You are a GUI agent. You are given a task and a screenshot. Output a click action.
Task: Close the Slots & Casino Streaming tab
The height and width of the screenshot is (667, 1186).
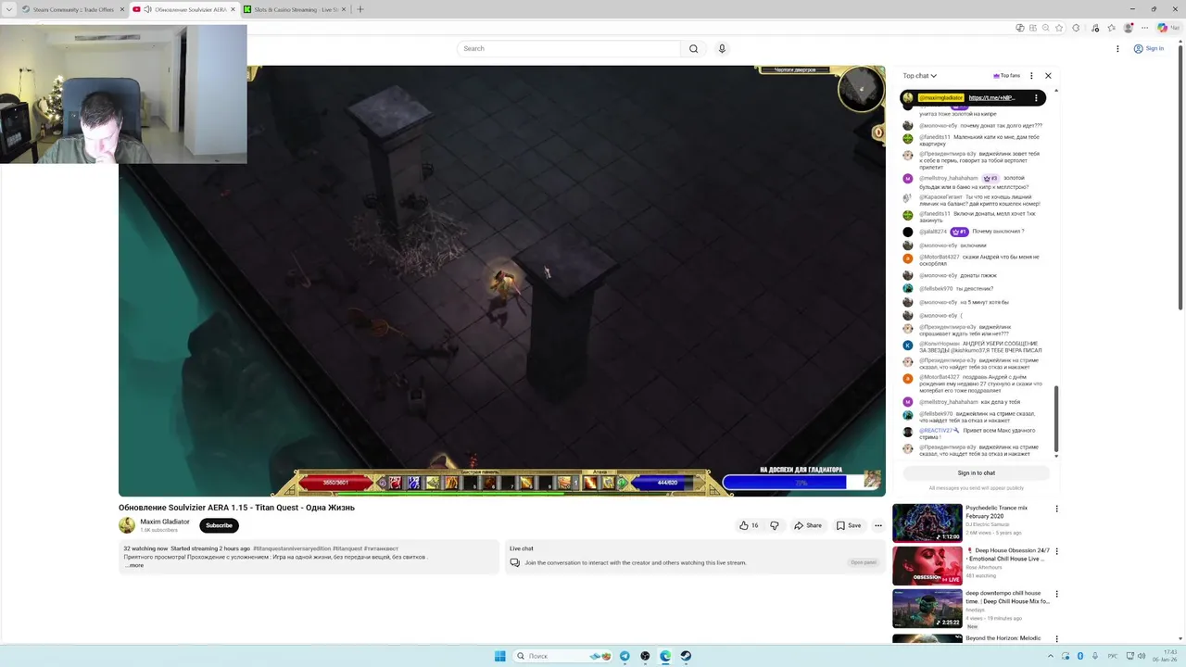point(344,9)
